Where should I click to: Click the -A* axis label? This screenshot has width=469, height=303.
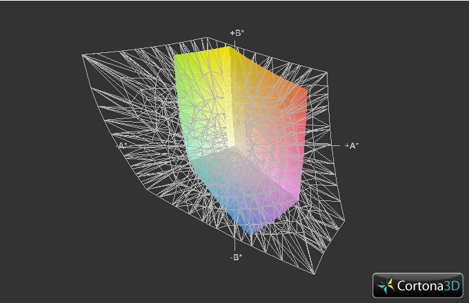click(122, 145)
